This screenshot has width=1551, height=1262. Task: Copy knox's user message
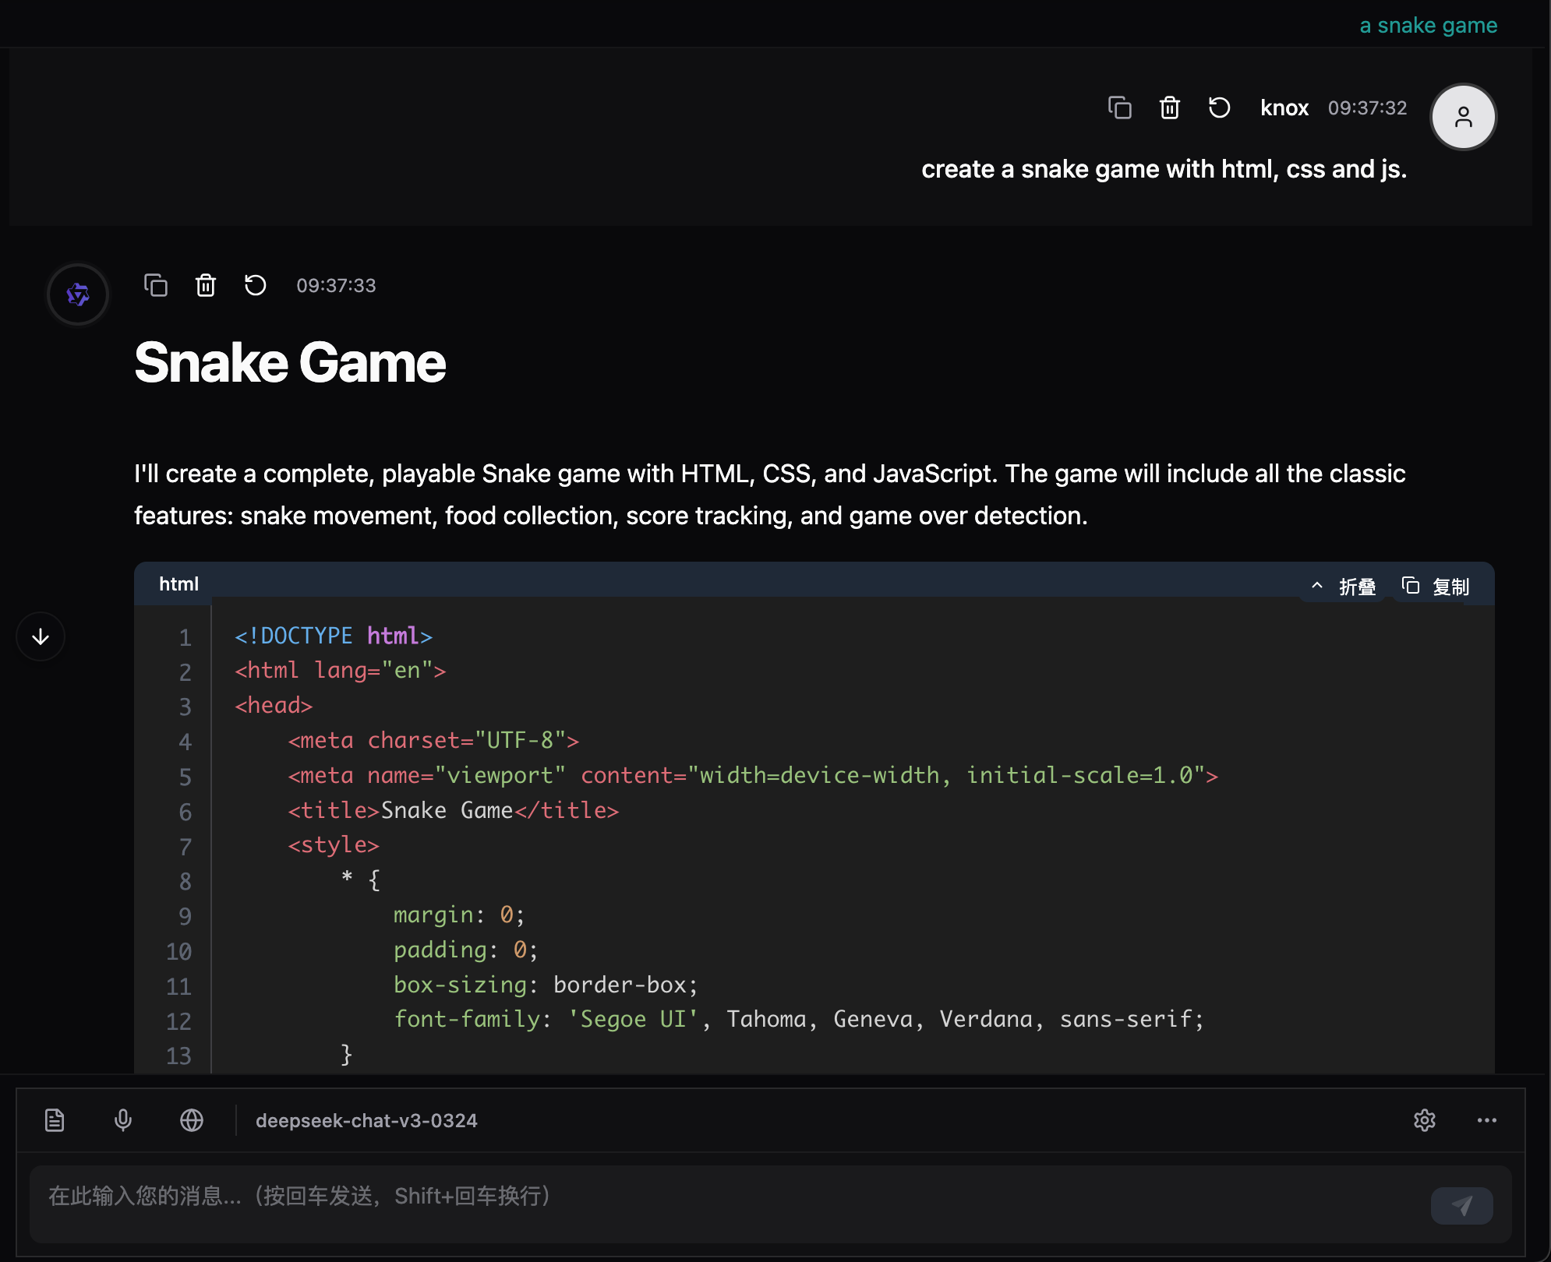[1120, 108]
